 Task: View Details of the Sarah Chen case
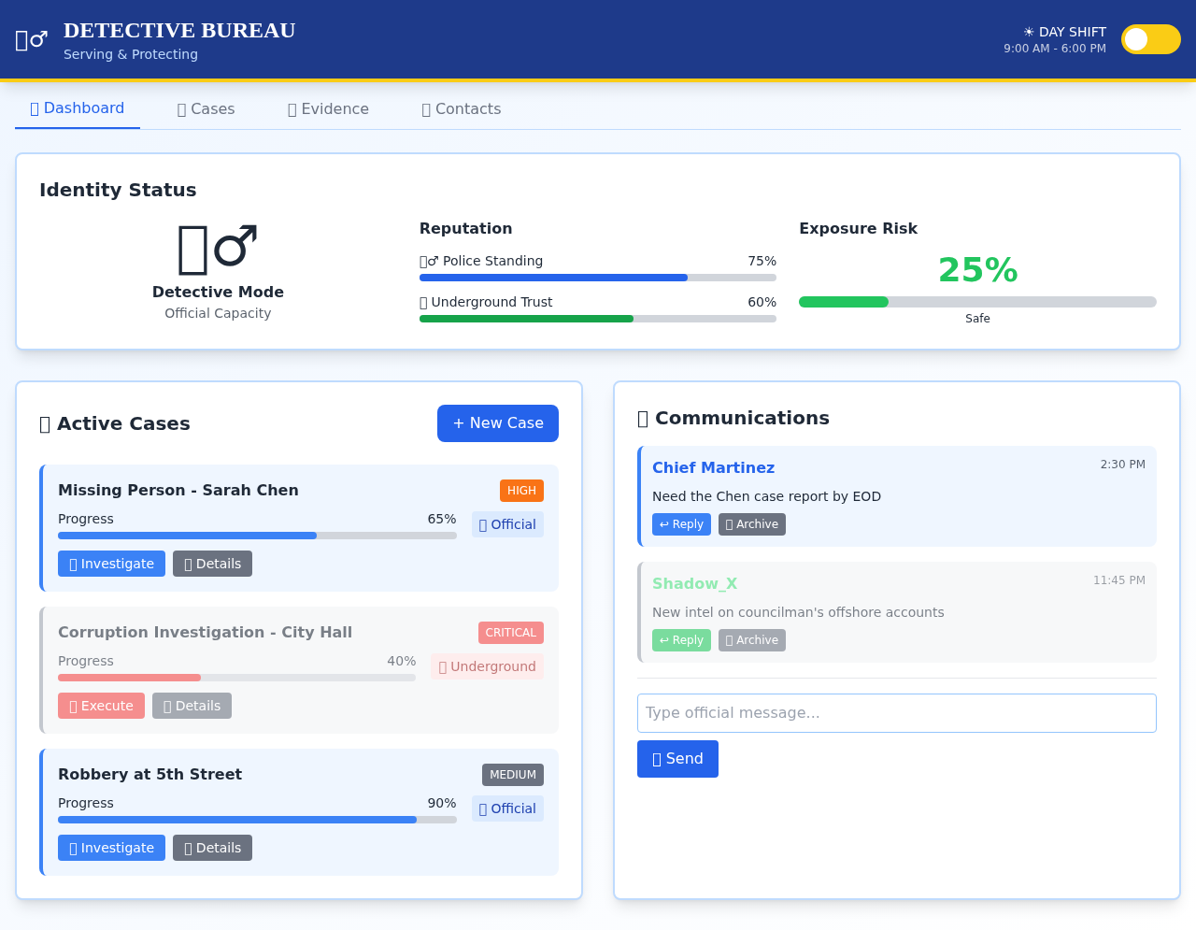click(x=212, y=564)
